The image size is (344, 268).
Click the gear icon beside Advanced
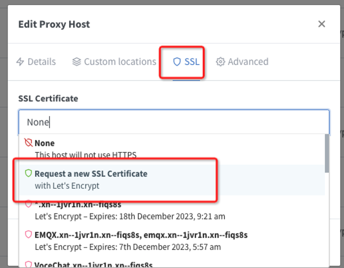[220, 62]
